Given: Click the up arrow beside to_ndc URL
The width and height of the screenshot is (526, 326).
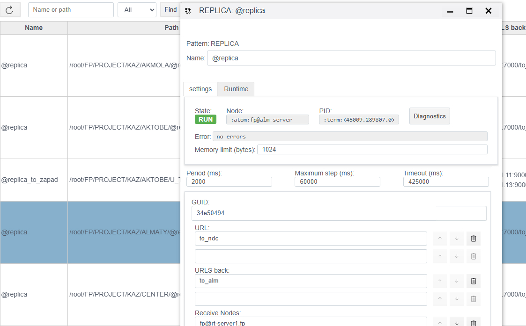Looking at the screenshot, I should (439, 239).
